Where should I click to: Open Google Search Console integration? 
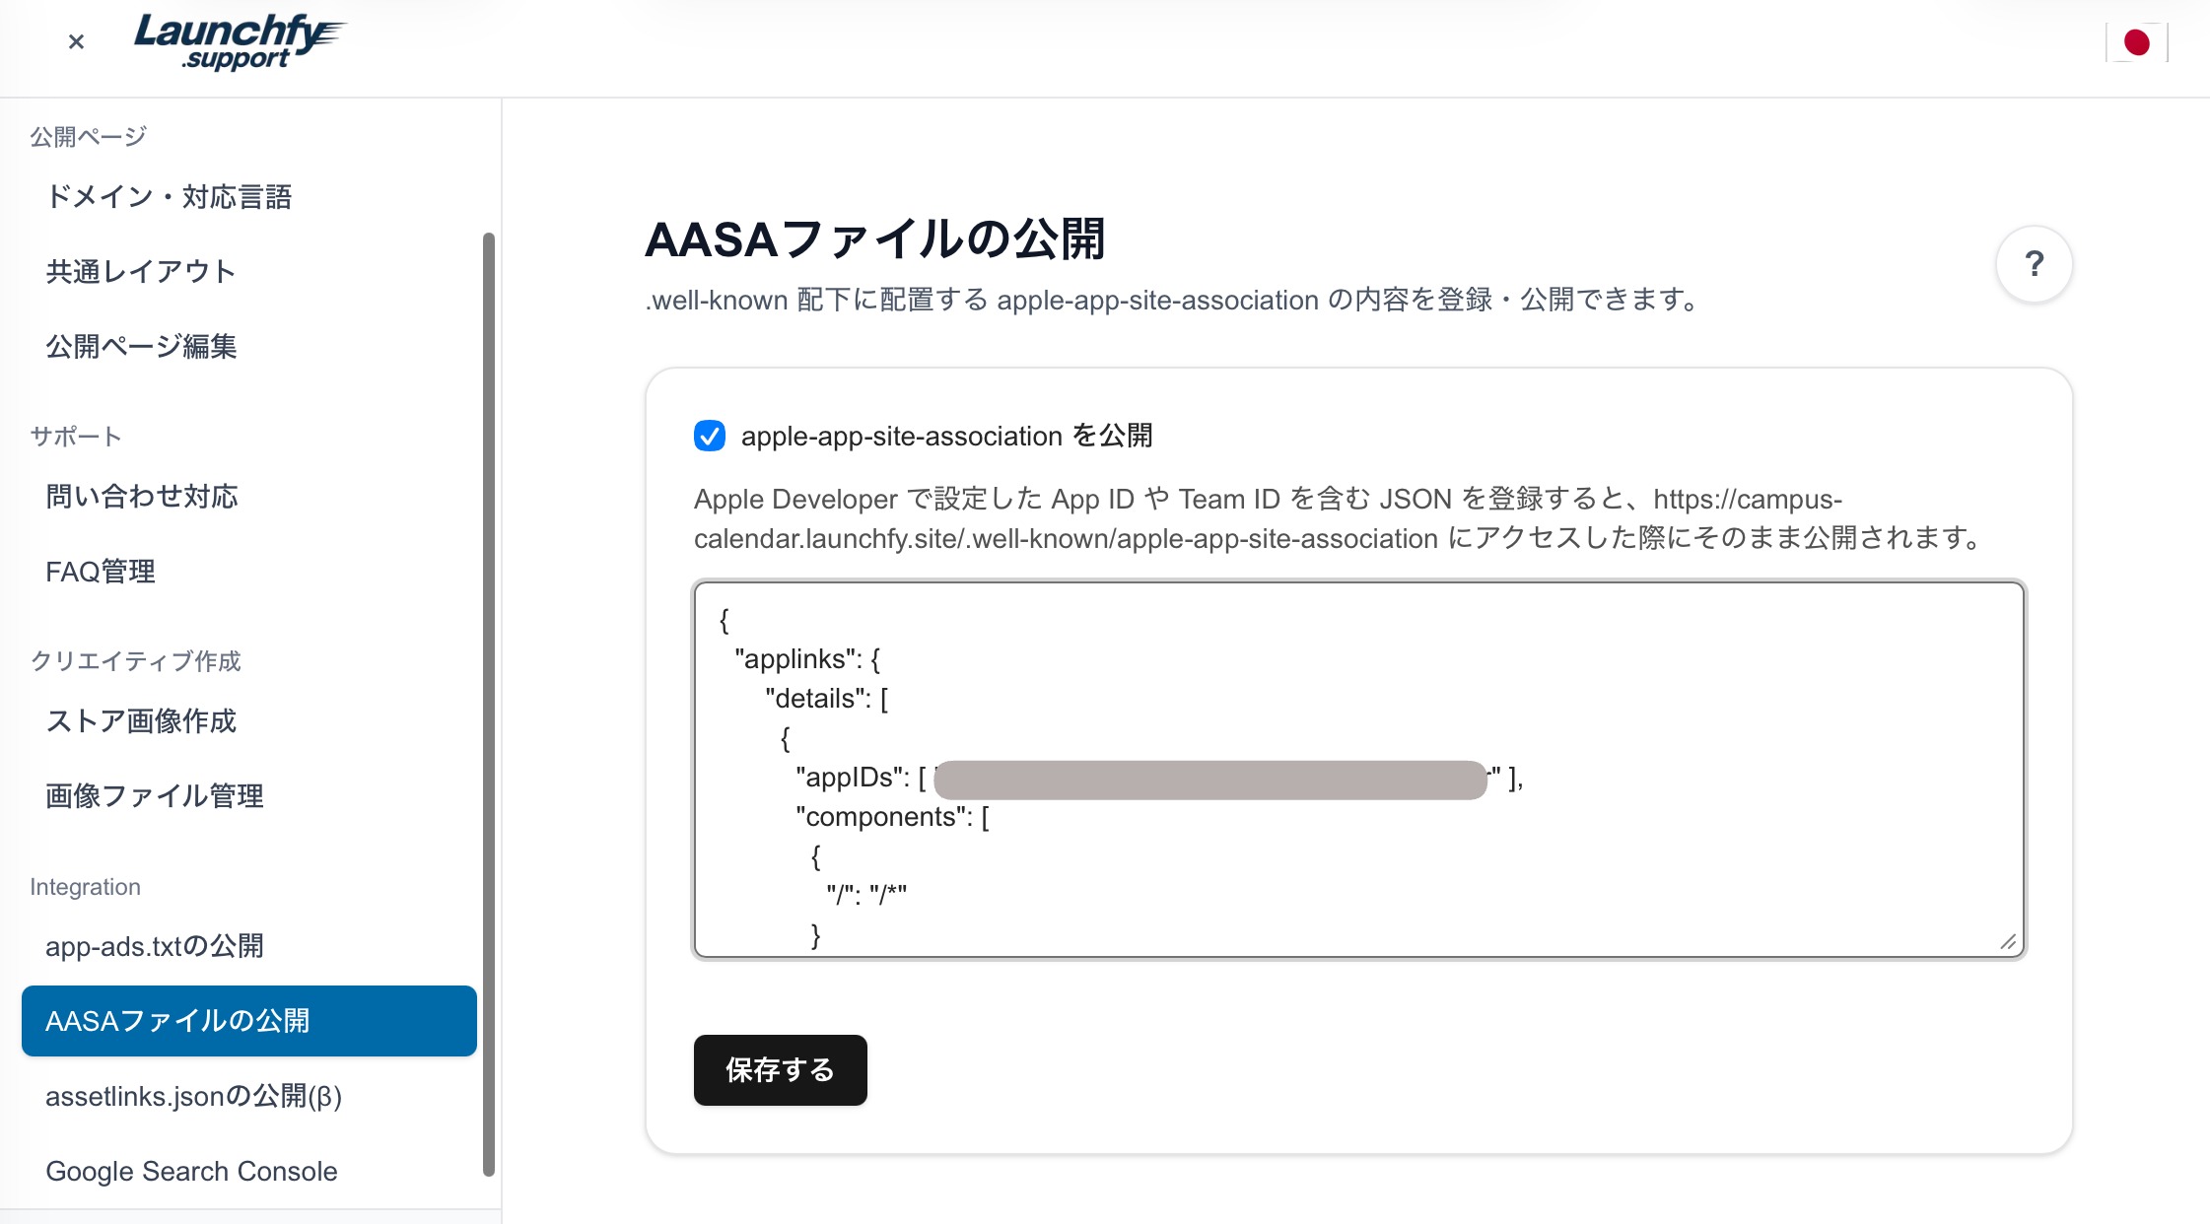tap(191, 1171)
